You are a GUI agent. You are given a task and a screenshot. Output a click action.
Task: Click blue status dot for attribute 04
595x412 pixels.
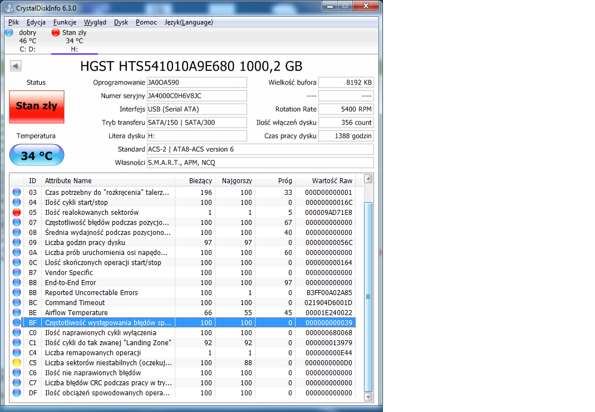[17, 203]
